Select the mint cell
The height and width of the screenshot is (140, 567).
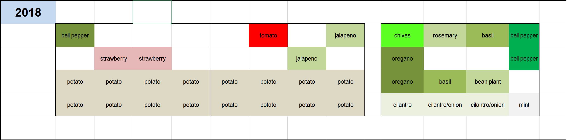(524, 105)
